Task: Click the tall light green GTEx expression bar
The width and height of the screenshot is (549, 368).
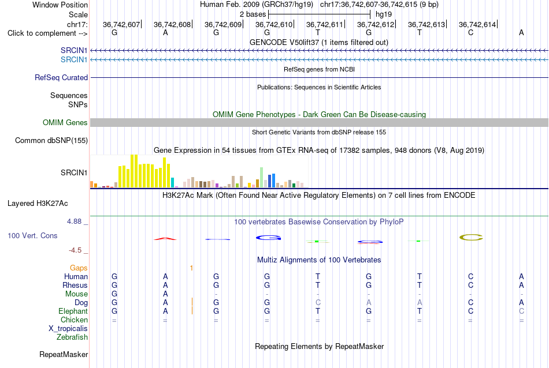Action: [x=262, y=178]
